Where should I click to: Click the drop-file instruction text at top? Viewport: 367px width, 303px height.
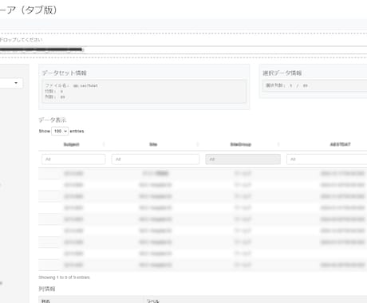coord(21,40)
